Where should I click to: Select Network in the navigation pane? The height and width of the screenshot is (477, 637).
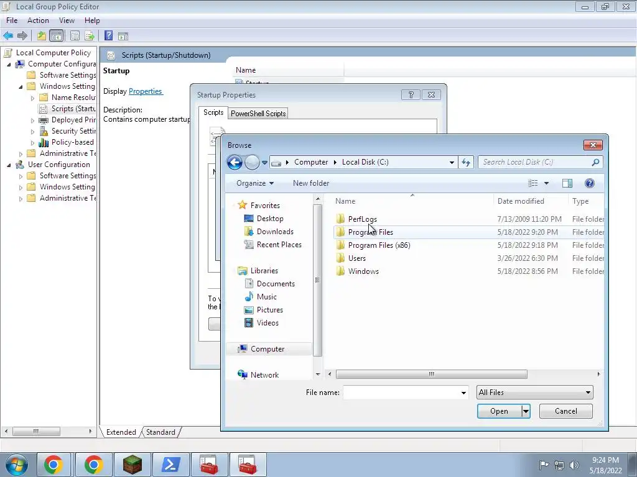coord(264,375)
